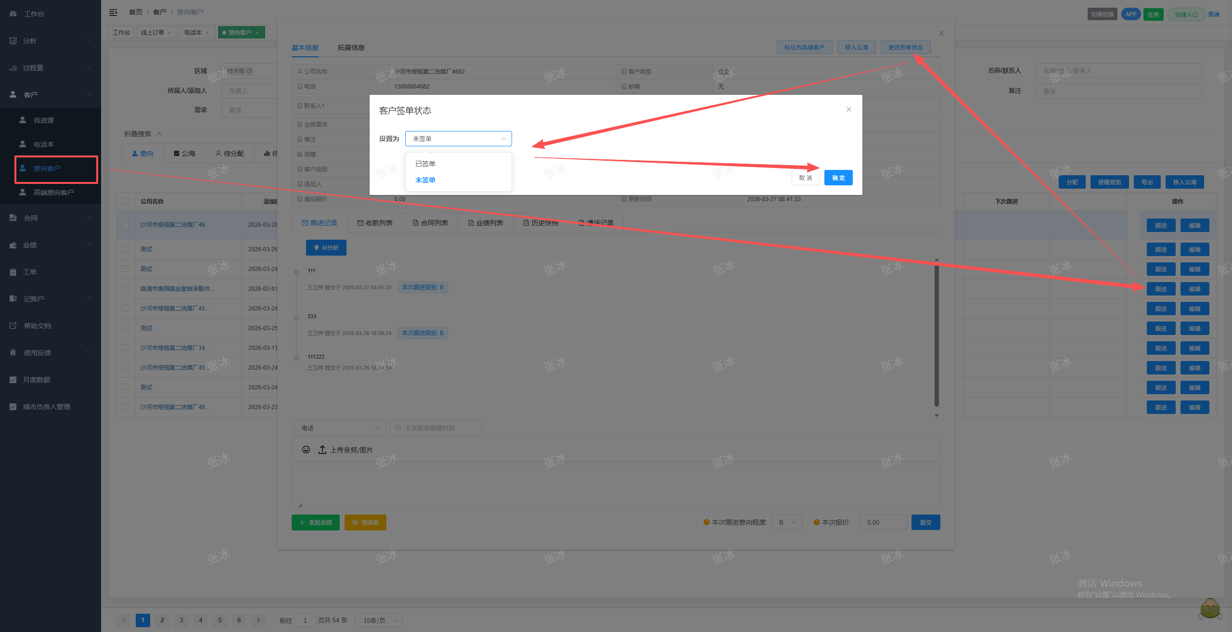Open 找资源 in the sidebar
The width and height of the screenshot is (1232, 632).
click(x=43, y=120)
